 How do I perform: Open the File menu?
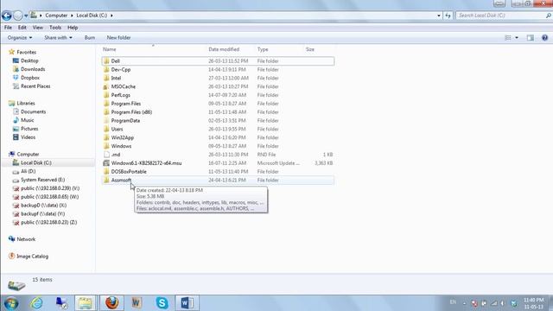(x=8, y=28)
